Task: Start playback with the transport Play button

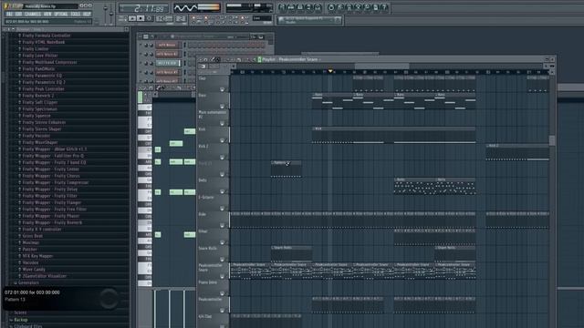Action: pyautogui.click(x=132, y=18)
